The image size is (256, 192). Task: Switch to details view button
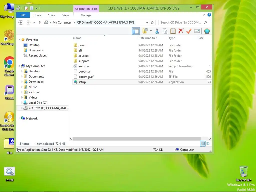tap(203, 144)
